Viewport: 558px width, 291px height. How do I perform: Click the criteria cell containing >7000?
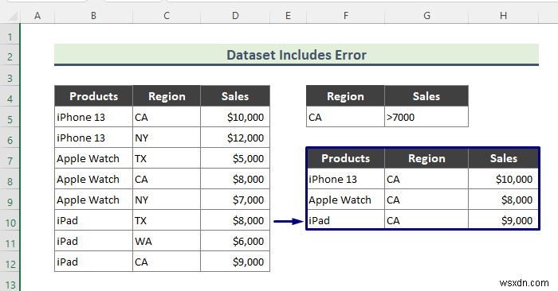pos(426,117)
